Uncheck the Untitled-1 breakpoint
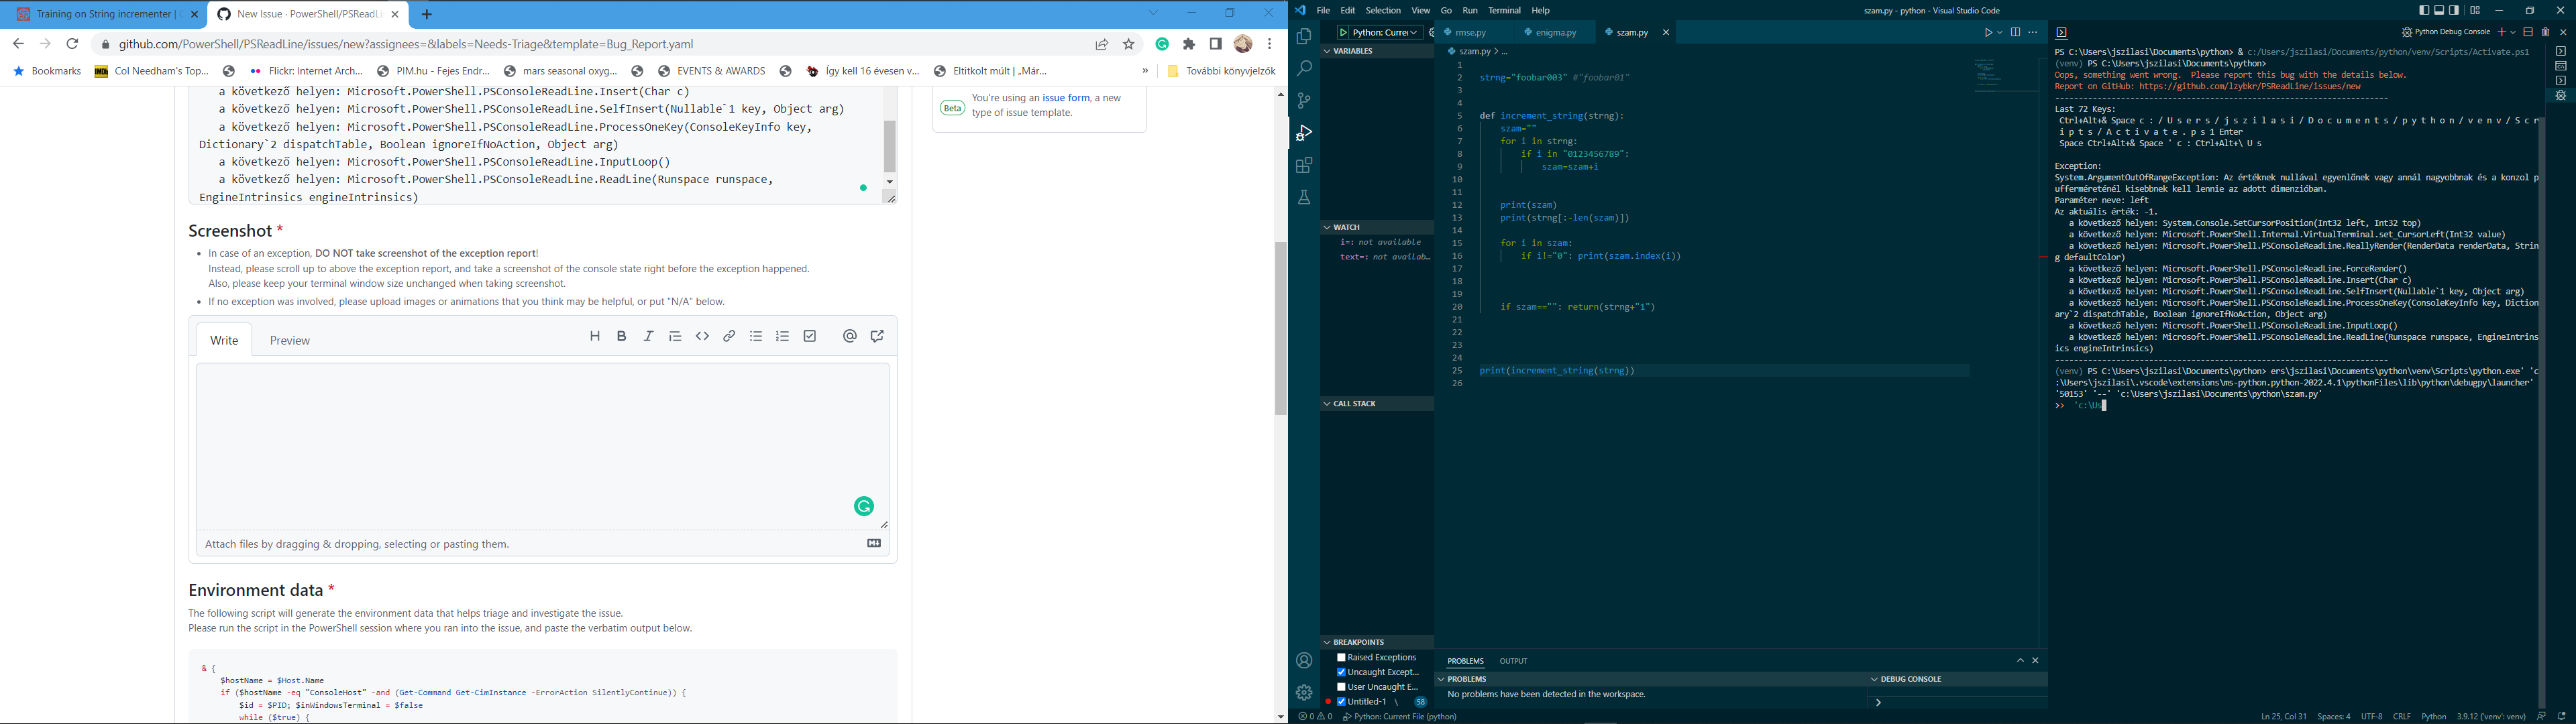The image size is (2576, 724). pos(1342,702)
